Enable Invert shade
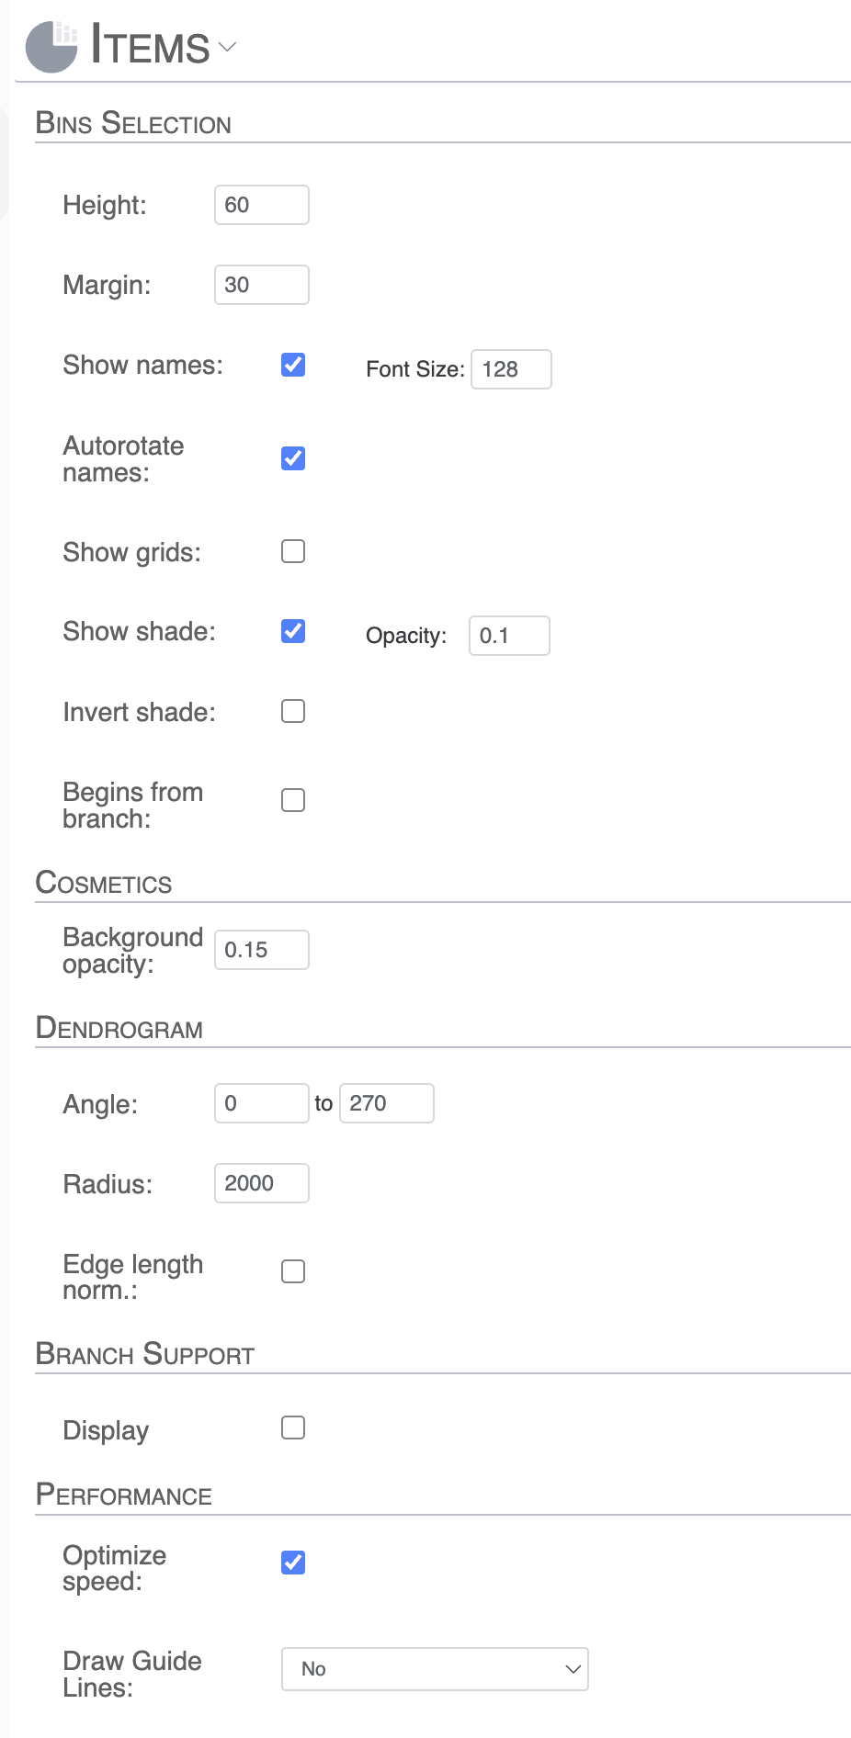The image size is (851, 1738). (x=292, y=710)
